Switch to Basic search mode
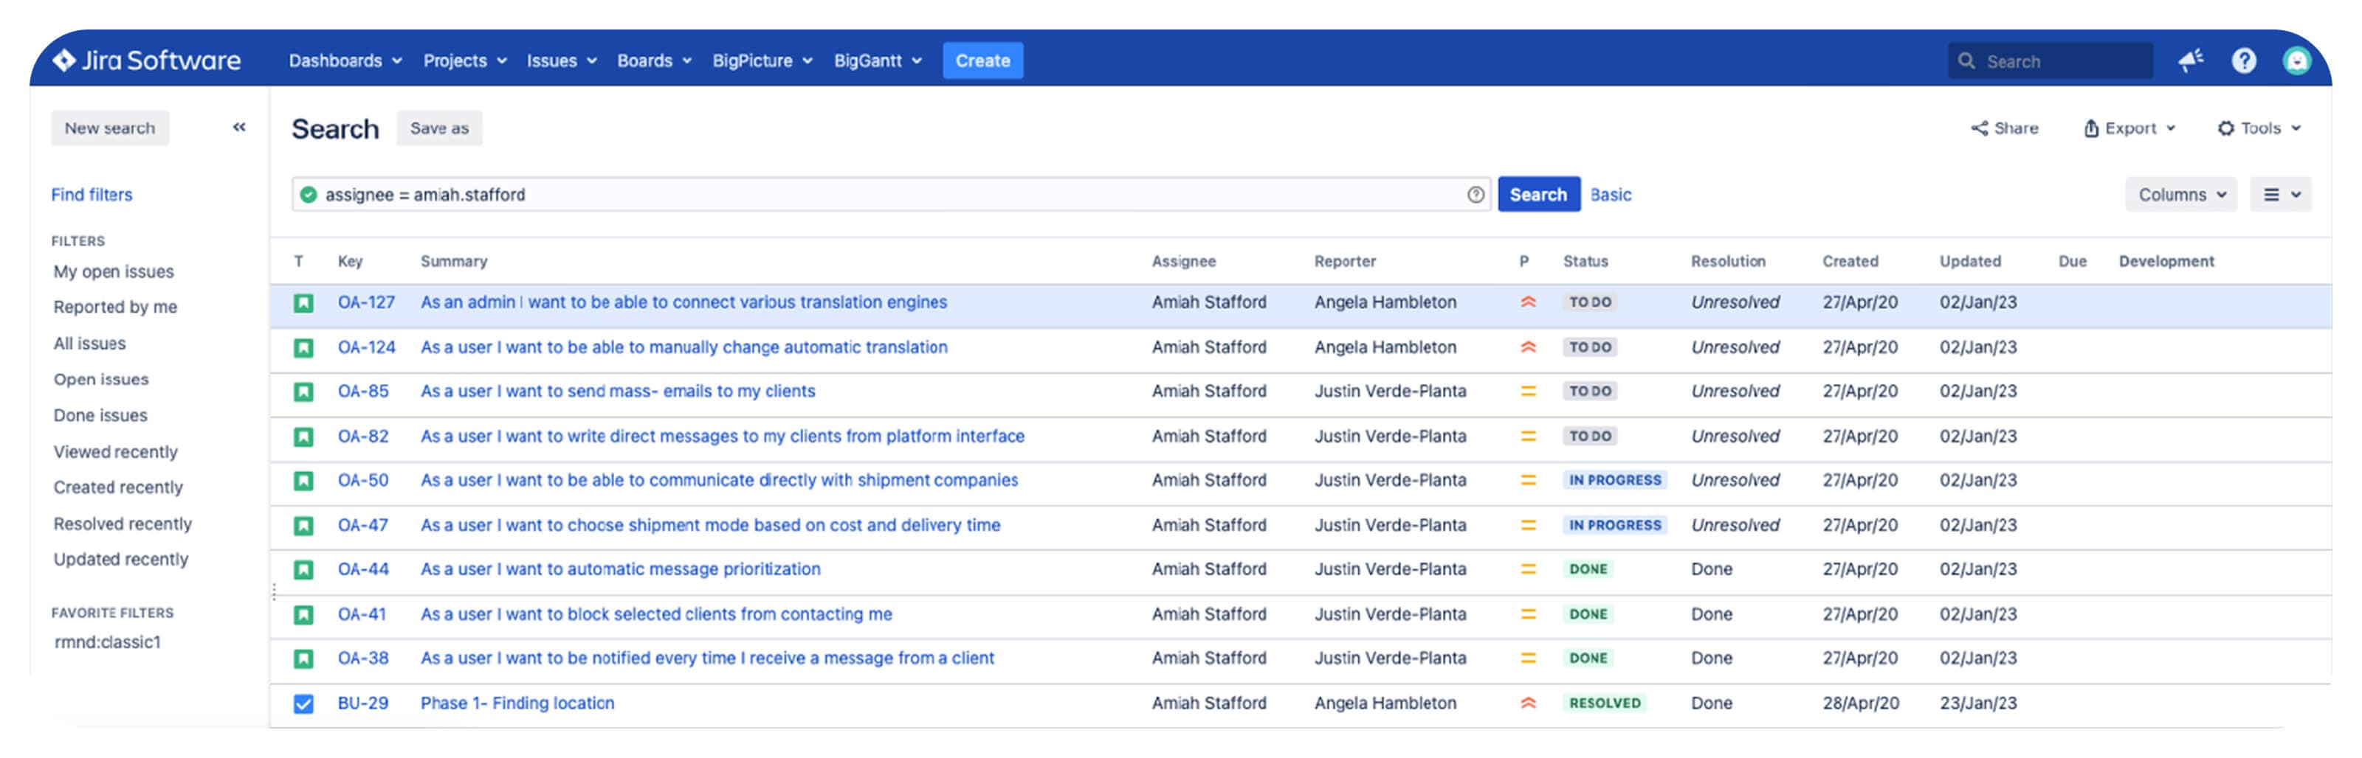 click(1610, 194)
